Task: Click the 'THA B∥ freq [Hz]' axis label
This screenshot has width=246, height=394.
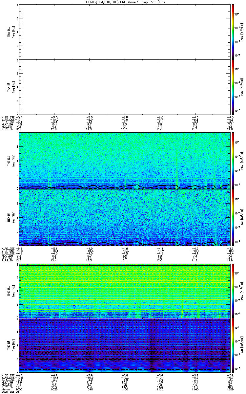Action: [x=11, y=87]
